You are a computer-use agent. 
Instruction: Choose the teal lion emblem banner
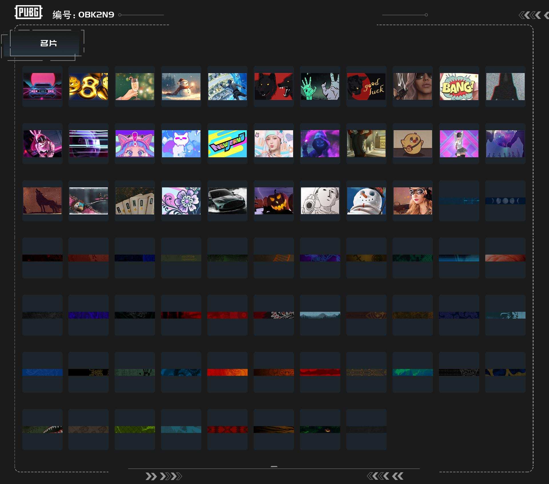pos(506,315)
